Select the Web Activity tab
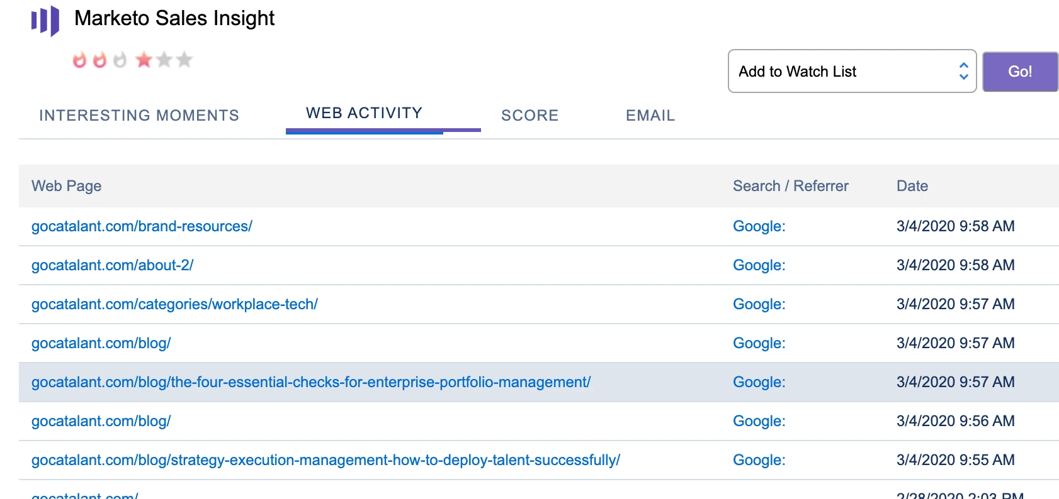 click(x=364, y=113)
